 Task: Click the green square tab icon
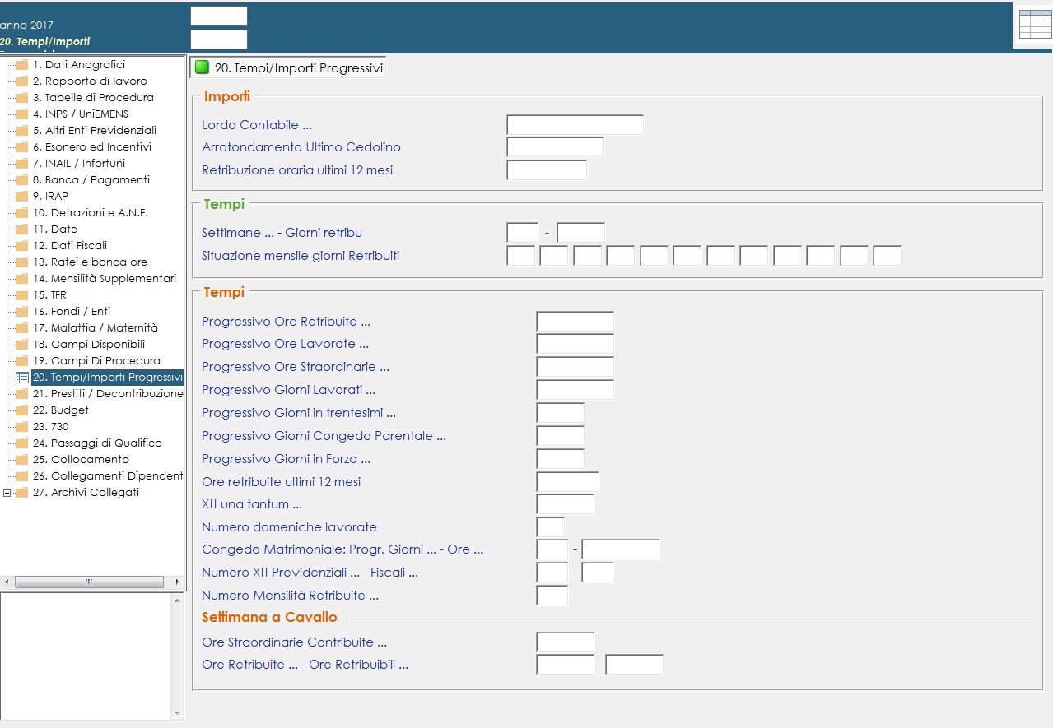(202, 67)
